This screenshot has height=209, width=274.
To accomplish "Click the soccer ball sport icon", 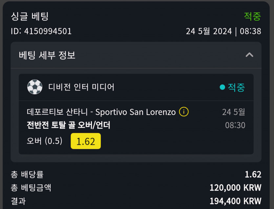I will click(35, 87).
